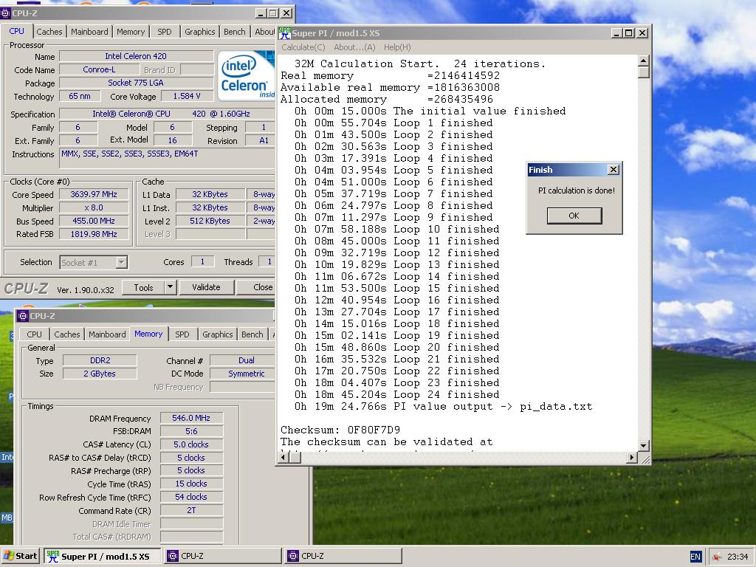Screen dimensions: 756x567
Task: Activate second CPU-Z taskbar button
Action: point(343,556)
